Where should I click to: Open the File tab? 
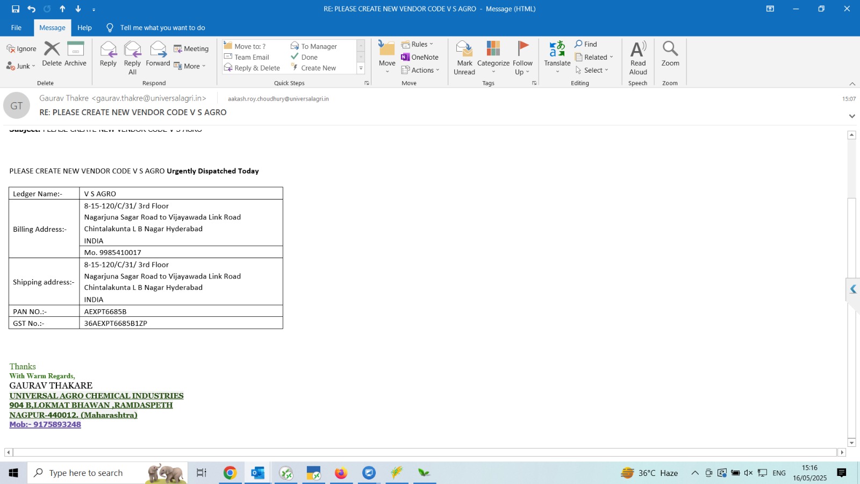16,27
